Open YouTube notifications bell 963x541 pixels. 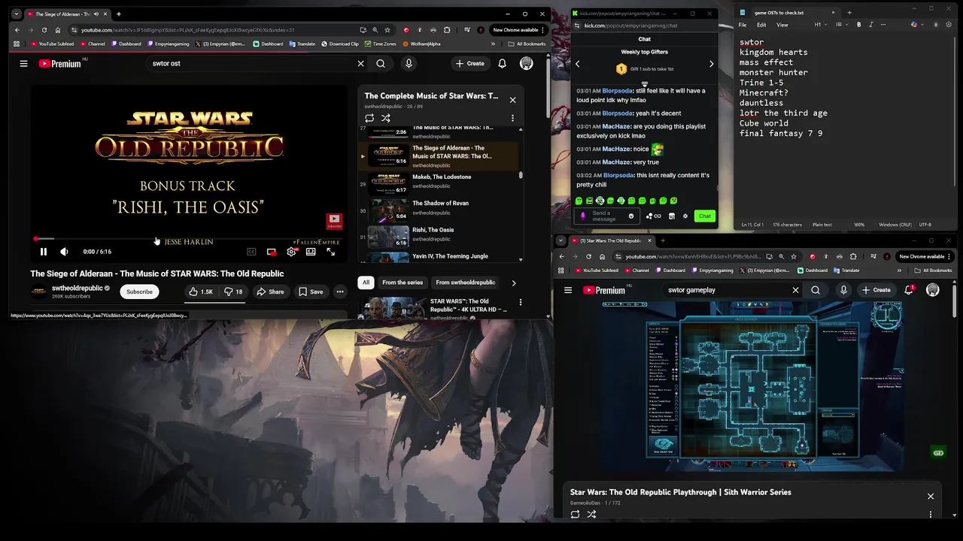click(502, 64)
